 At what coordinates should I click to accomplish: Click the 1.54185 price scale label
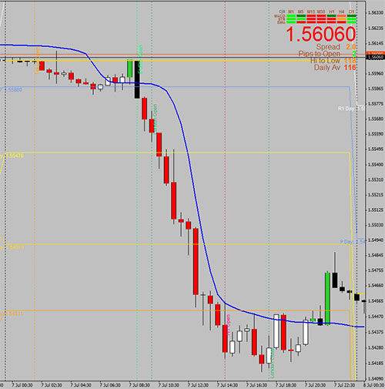pyautogui.click(x=375, y=364)
